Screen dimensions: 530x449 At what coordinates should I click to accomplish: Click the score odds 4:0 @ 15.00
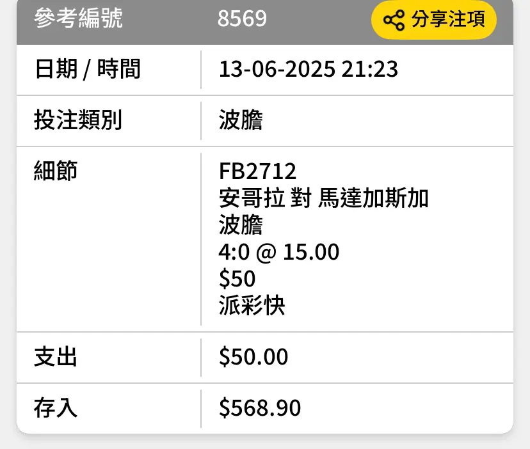coord(279,252)
